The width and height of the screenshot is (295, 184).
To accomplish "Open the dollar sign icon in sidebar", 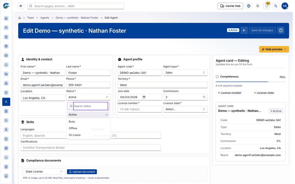I will pos(6,129).
